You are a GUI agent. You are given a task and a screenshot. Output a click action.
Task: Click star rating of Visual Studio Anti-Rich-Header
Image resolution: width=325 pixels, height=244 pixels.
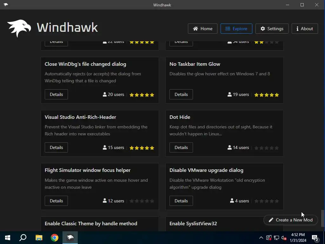click(142, 148)
